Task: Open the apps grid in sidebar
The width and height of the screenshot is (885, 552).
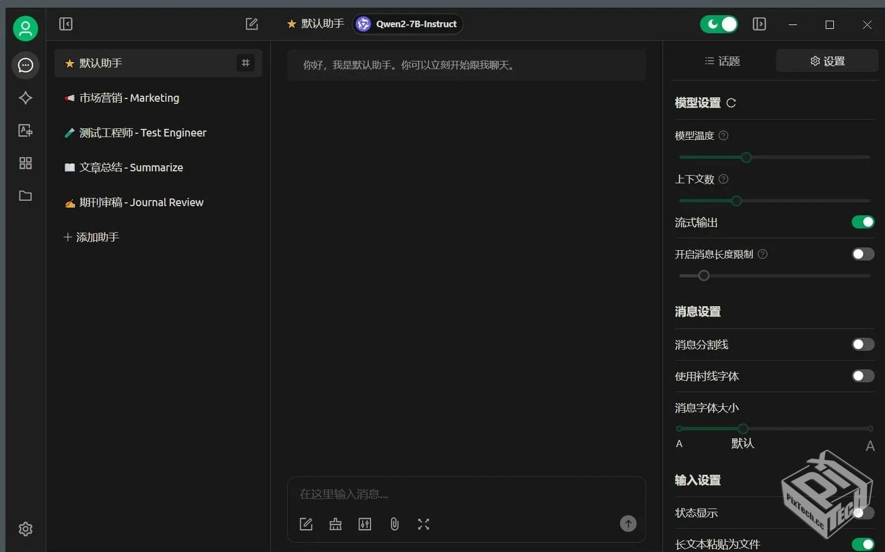Action: pos(25,163)
